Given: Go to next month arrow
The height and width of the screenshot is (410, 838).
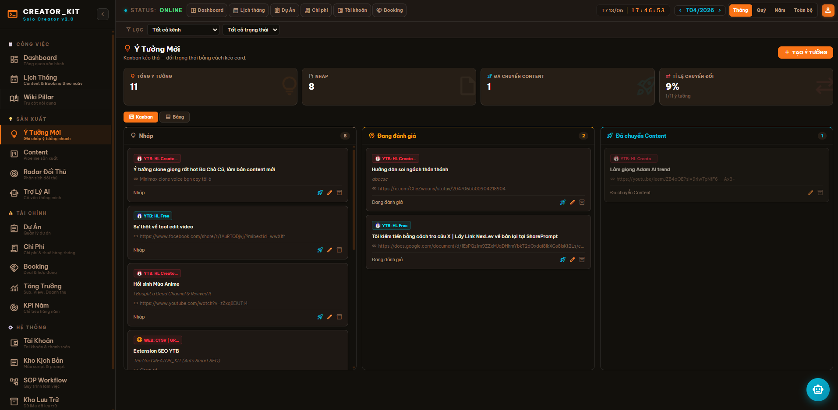Looking at the screenshot, I should pyautogui.click(x=719, y=11).
